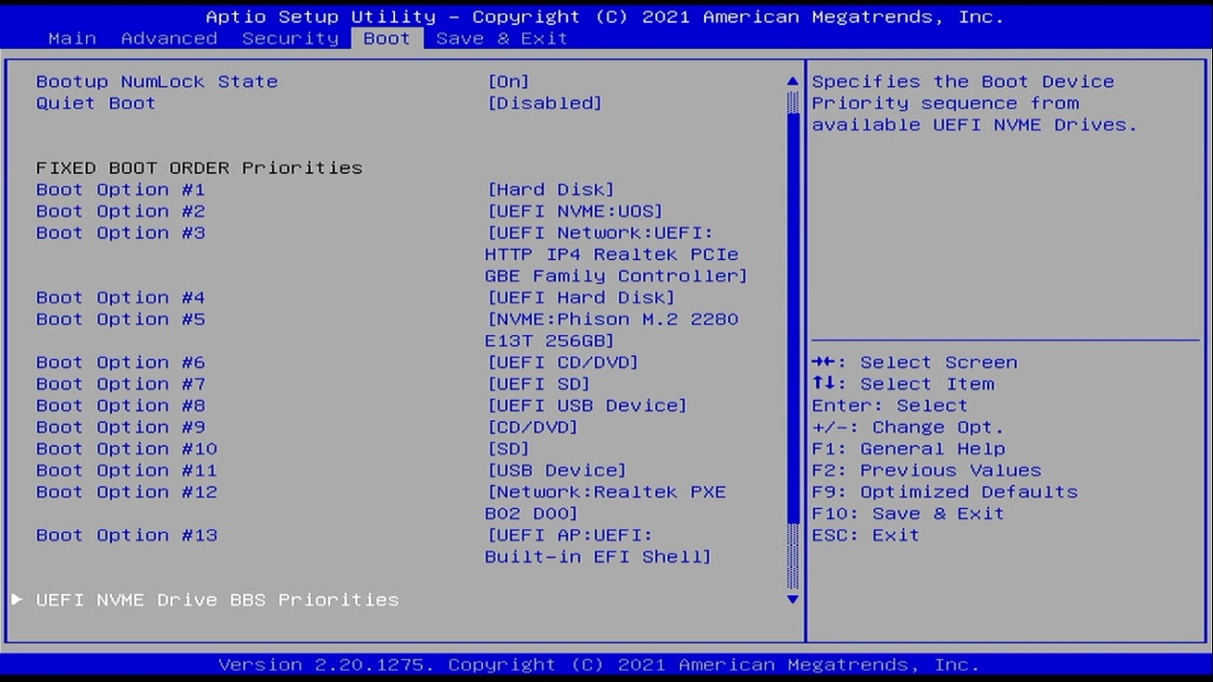
Task: Go to the Security tab
Action: (290, 38)
